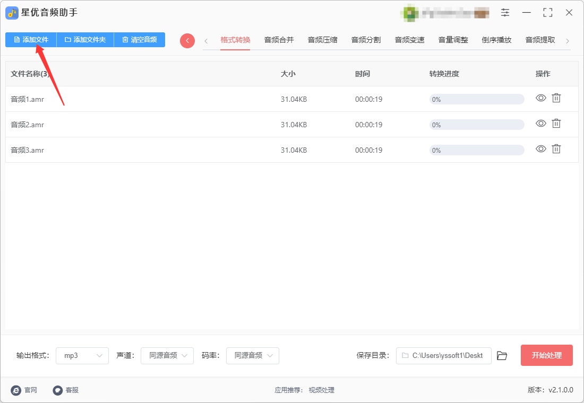Image resolution: width=584 pixels, height=403 pixels.
Task: Preview 音频1.amr with the eye icon
Action: (541, 98)
